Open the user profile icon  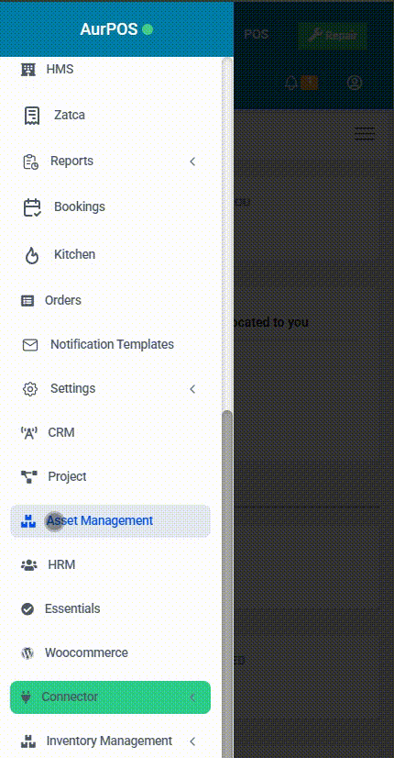pyautogui.click(x=355, y=83)
